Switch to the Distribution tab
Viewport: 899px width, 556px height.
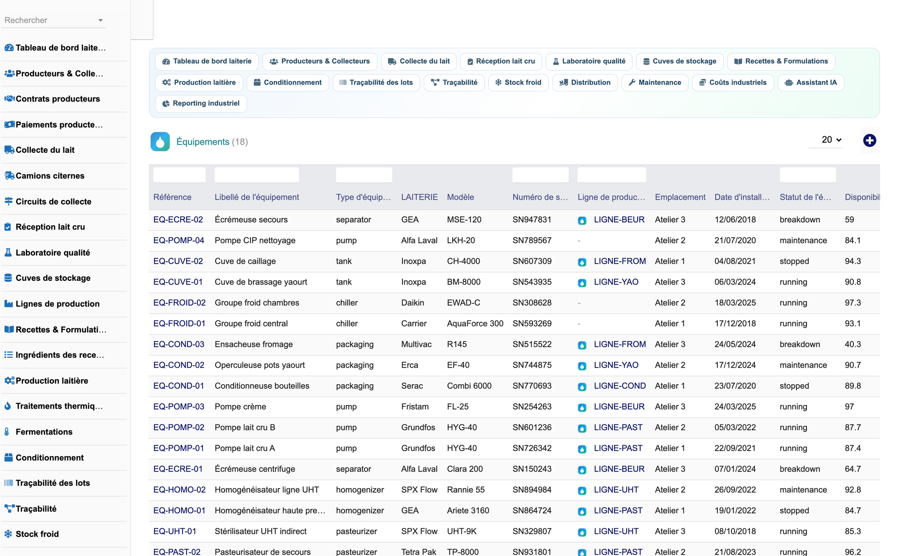click(585, 83)
